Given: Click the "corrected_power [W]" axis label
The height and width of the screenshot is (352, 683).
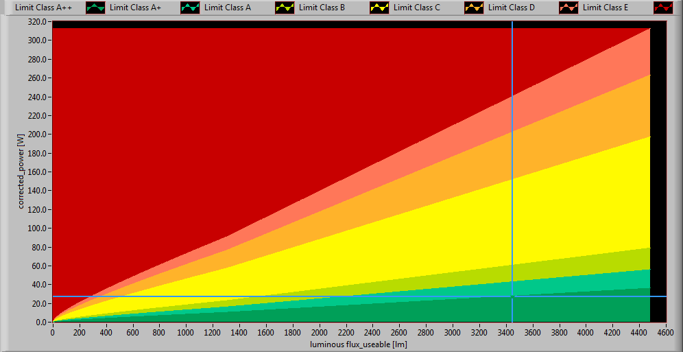Looking at the screenshot, I should pyautogui.click(x=21, y=172).
